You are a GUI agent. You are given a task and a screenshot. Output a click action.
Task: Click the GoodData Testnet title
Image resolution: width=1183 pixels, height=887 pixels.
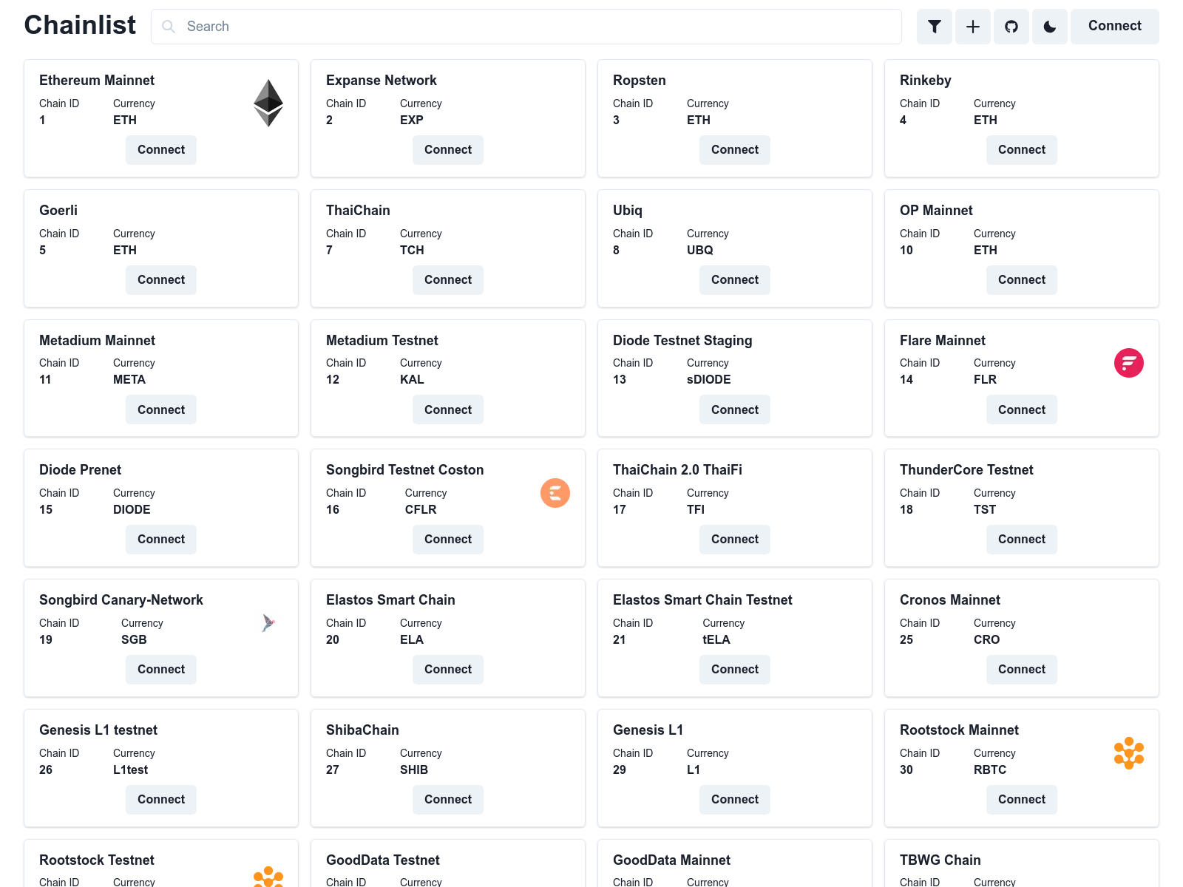[x=383, y=860]
